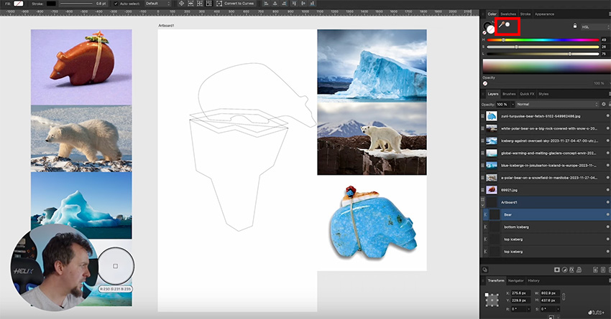611x319 pixels.
Task: Click the lock icon in Color panel
Action: pyautogui.click(x=574, y=26)
